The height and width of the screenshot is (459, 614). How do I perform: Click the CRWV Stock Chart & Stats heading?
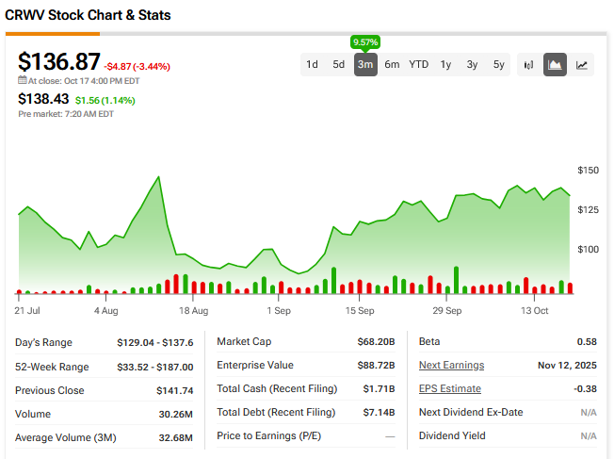(89, 16)
